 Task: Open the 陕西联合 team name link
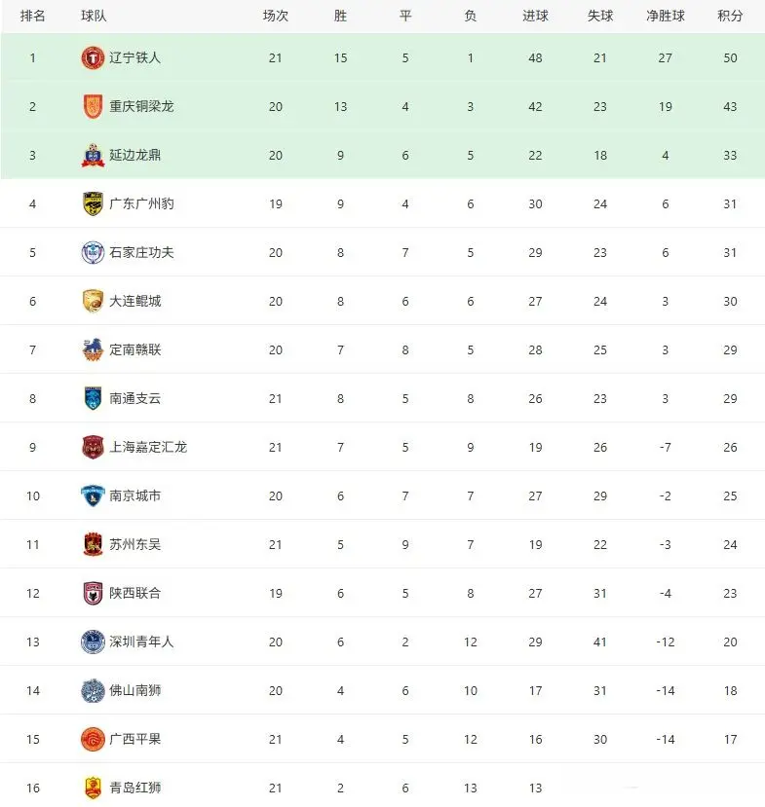[134, 594]
